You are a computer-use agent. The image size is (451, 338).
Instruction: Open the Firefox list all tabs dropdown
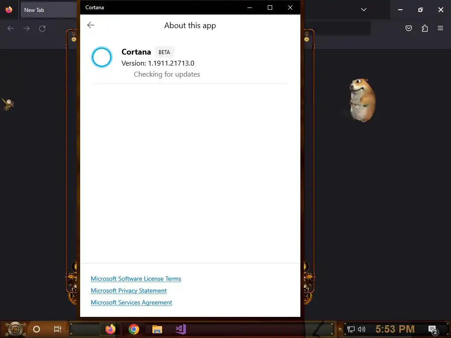[363, 10]
